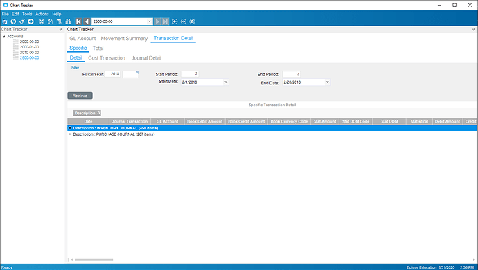Pin the right Chart Tracker main panel
The image size is (478, 270).
[473, 29]
